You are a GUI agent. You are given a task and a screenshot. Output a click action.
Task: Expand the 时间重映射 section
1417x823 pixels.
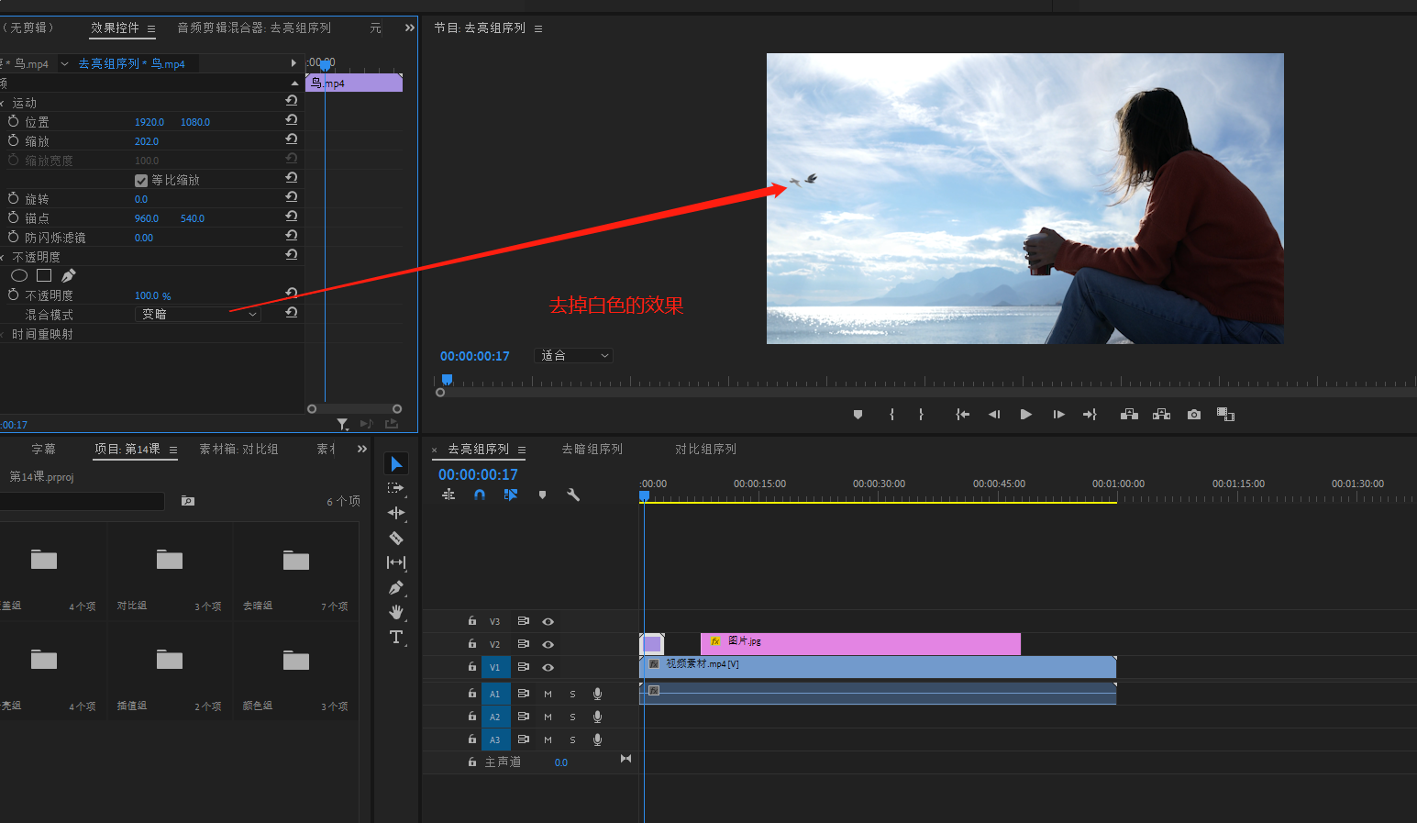coord(3,335)
